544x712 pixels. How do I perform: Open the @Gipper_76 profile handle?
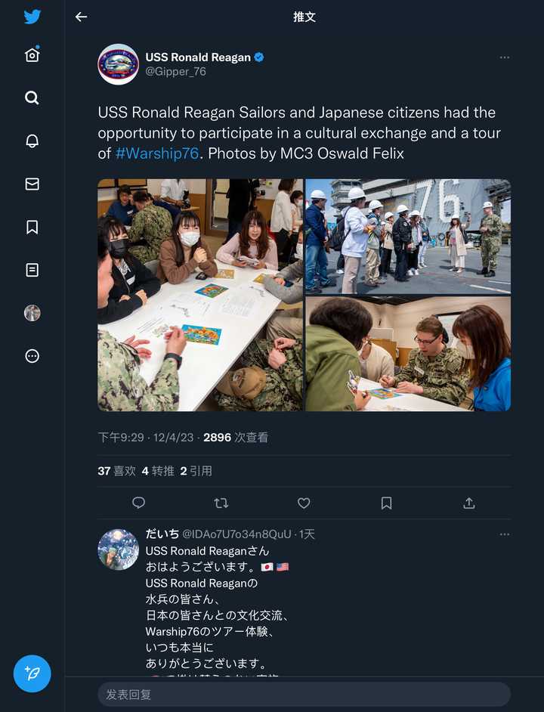point(176,72)
